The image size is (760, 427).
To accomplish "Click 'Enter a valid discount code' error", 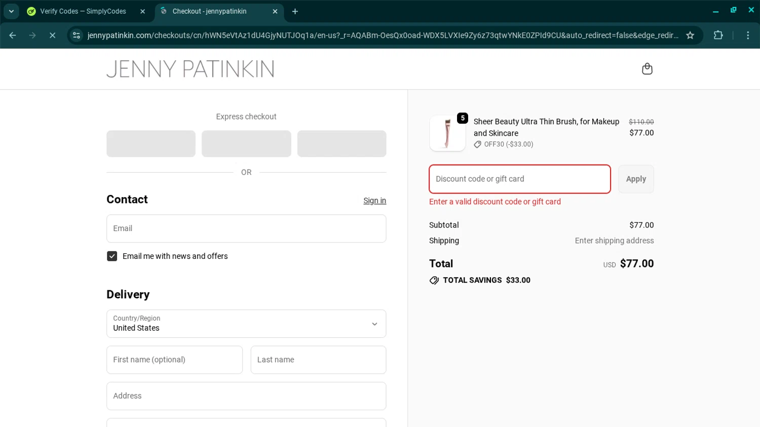I will coord(495,202).
